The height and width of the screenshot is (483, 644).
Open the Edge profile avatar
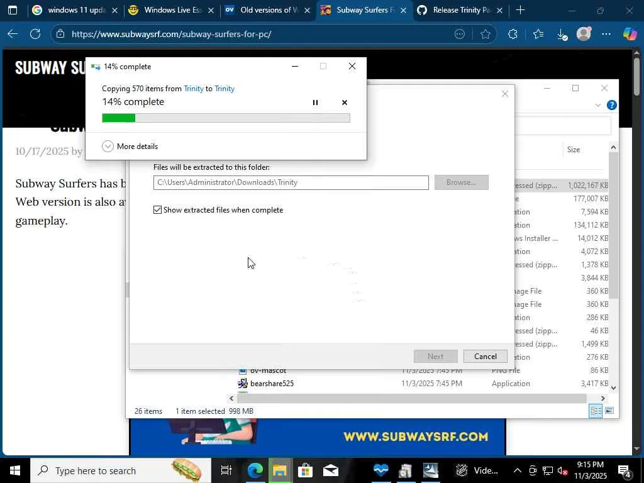[x=584, y=34]
